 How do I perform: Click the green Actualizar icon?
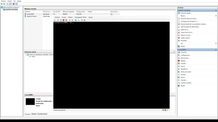(x=179, y=41)
